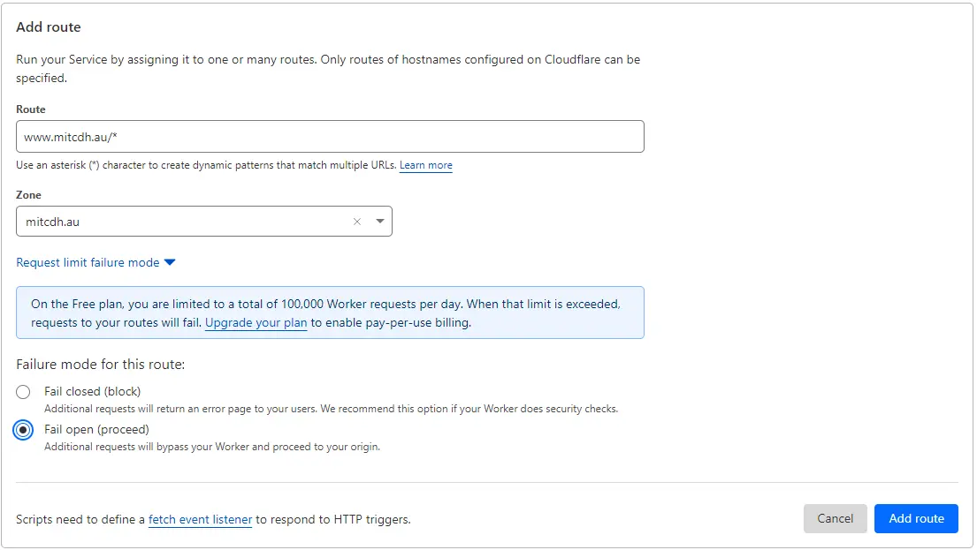Collapse the Request limit failure mode chevron
977x550 pixels.
pos(170,261)
